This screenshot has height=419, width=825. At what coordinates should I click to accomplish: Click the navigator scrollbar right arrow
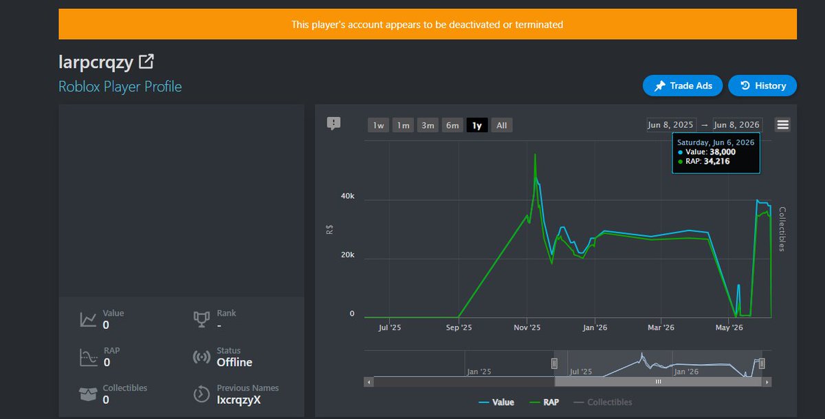pyautogui.click(x=767, y=381)
